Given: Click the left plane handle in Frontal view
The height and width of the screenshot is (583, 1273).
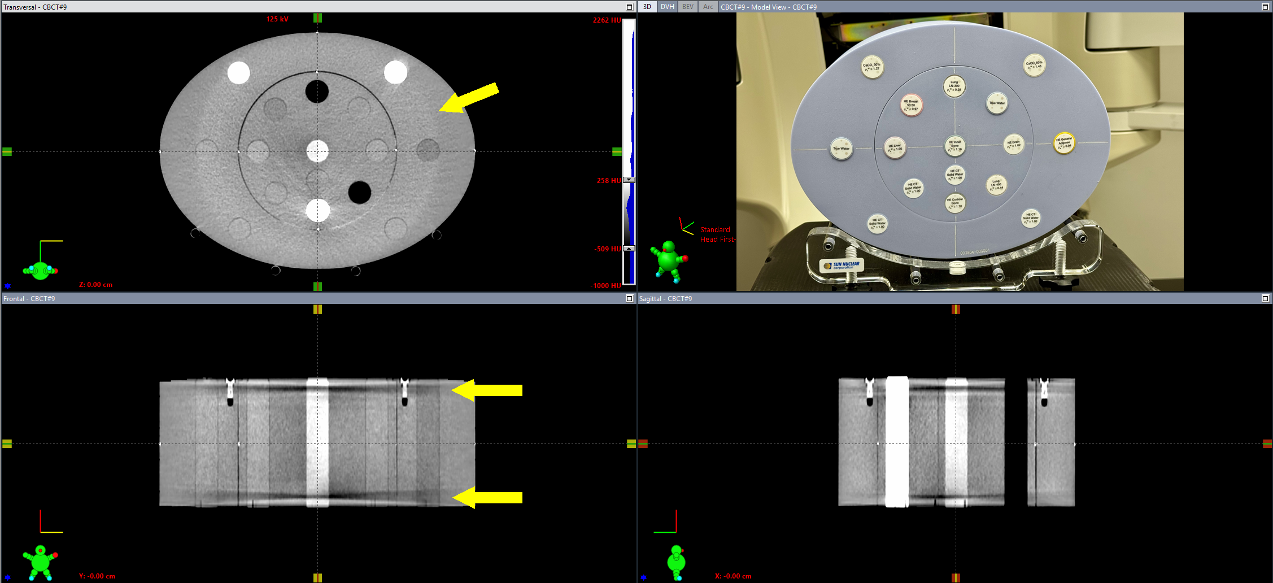Looking at the screenshot, I should coord(7,443).
